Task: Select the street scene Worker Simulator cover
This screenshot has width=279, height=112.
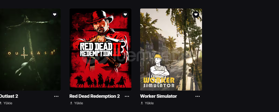Action: click(x=171, y=49)
